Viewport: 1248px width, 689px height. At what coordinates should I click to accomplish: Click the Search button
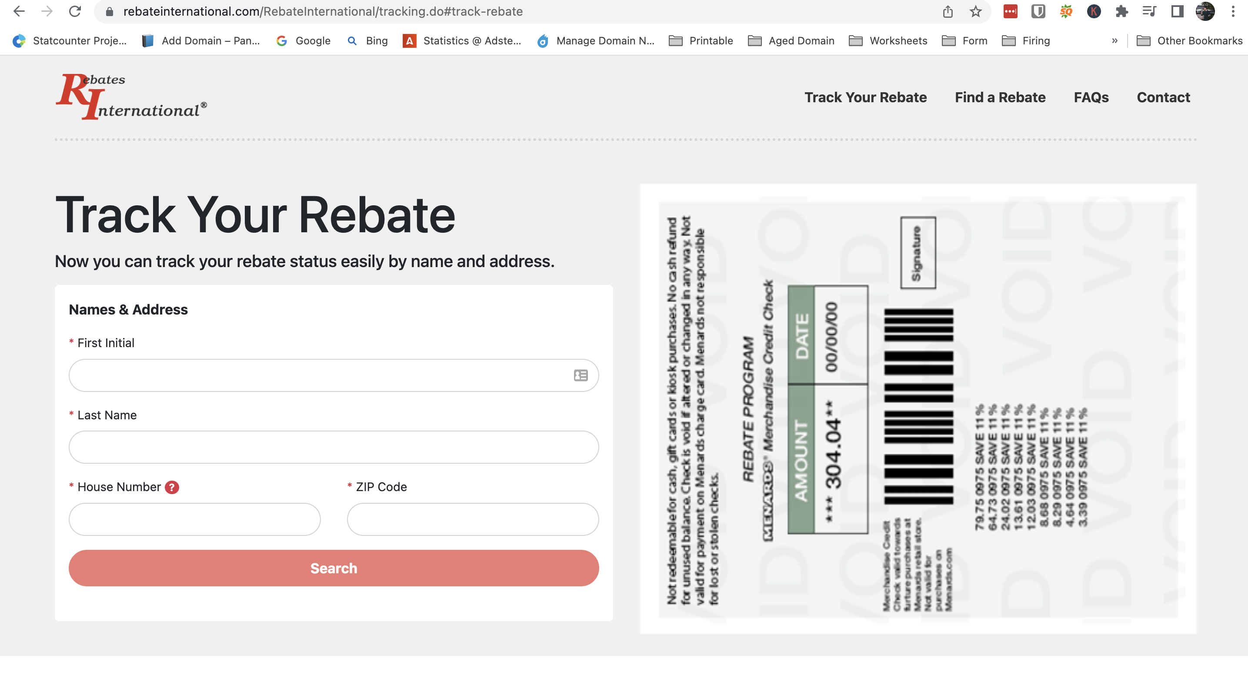coord(333,568)
